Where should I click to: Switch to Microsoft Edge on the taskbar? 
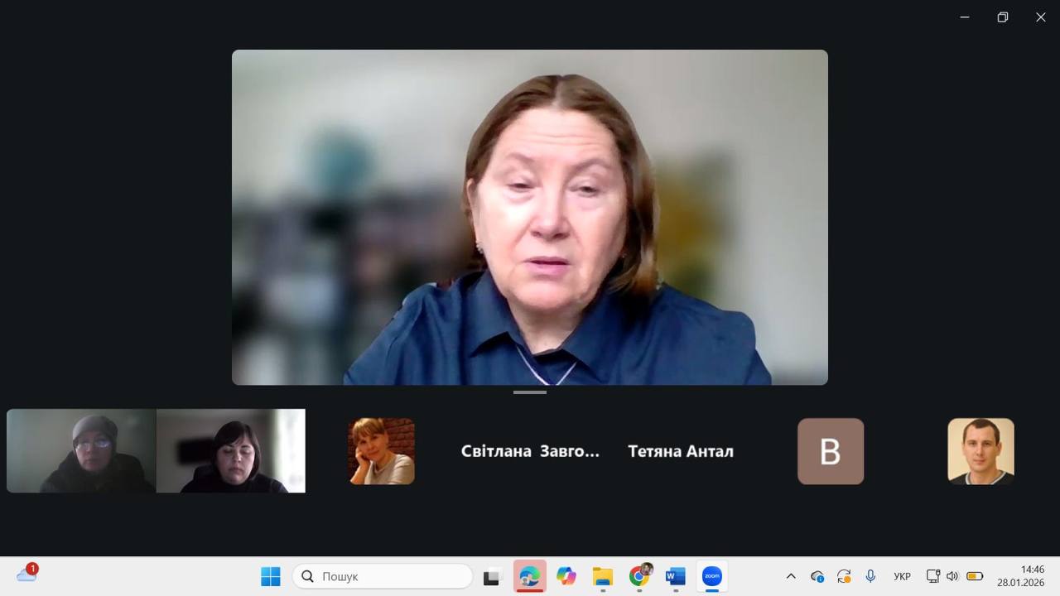pos(529,576)
